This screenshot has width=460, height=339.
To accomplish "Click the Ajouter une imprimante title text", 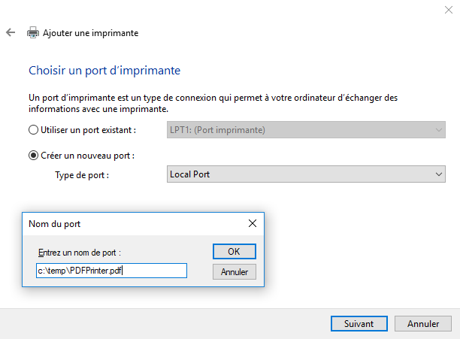I will pyautogui.click(x=90, y=33).
